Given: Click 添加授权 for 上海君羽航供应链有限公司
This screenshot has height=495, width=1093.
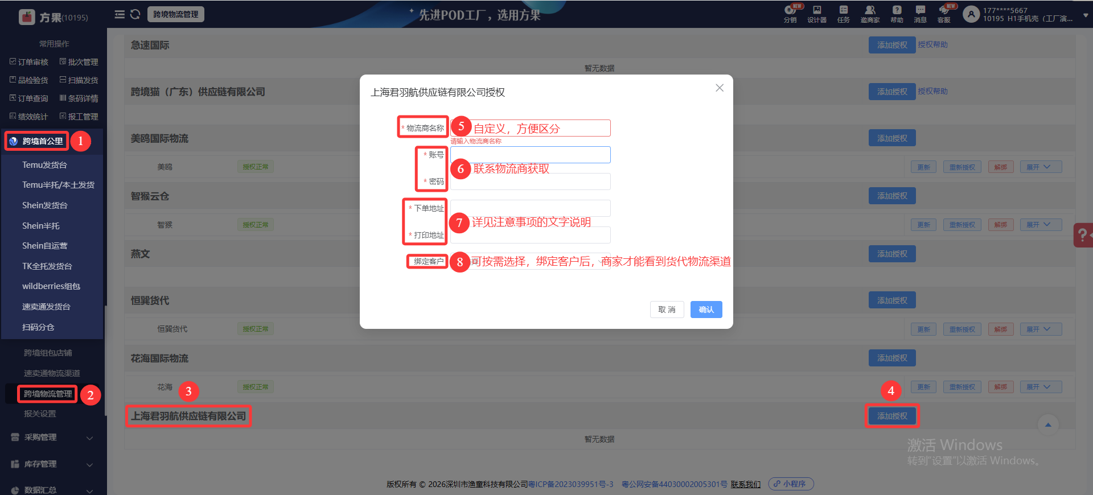Looking at the screenshot, I should click(892, 416).
